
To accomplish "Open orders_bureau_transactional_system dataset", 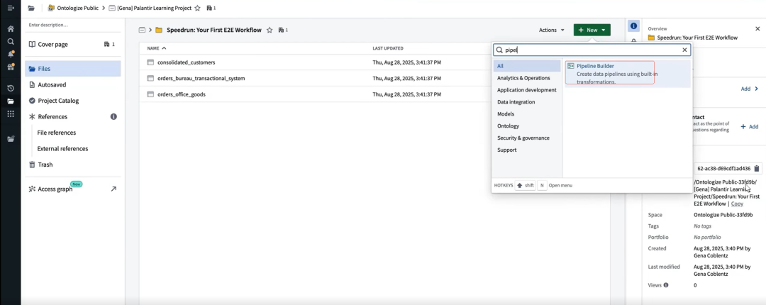I will [201, 78].
